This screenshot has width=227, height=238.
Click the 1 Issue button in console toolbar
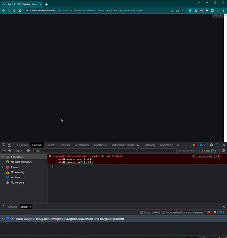pyautogui.click(x=208, y=151)
